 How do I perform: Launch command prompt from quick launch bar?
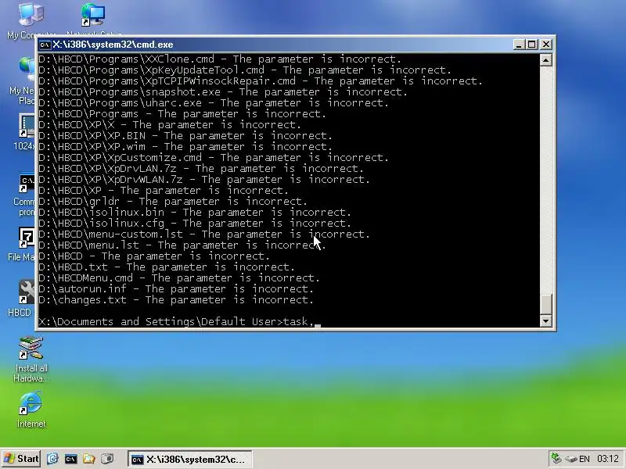coord(70,459)
